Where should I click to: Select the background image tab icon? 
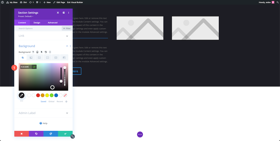(39, 58)
